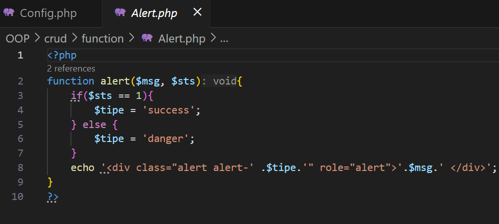Click Alert.php in the breadcrumb path

[182, 38]
